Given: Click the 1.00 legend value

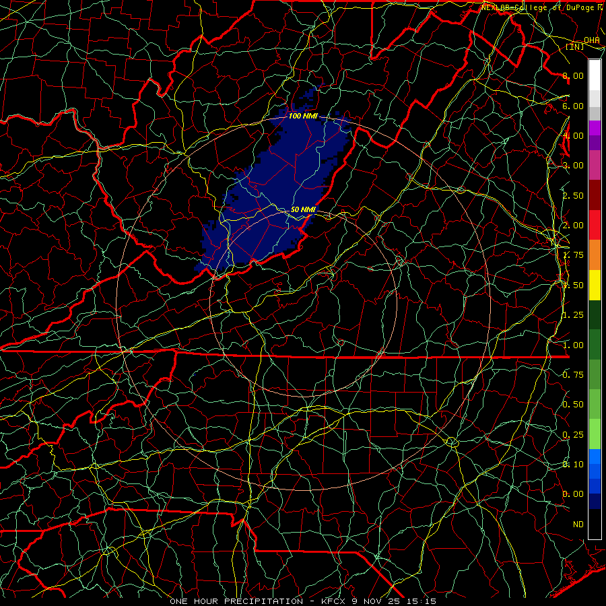Looking at the screenshot, I should point(574,345).
